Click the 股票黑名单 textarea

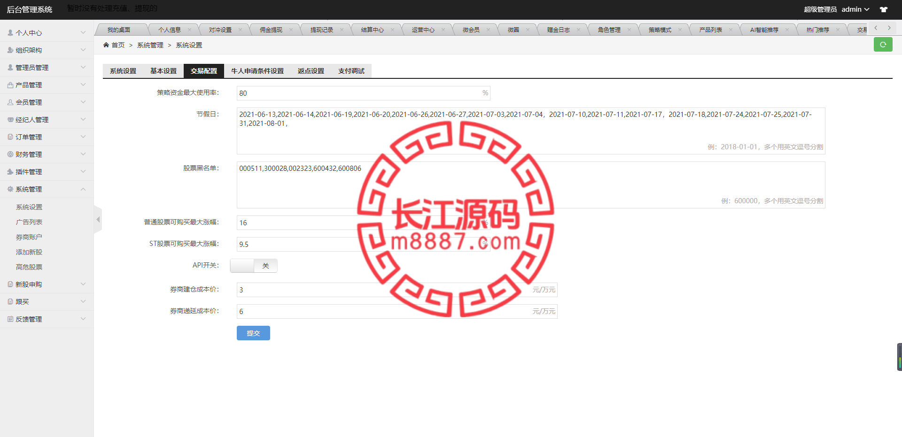coord(531,185)
